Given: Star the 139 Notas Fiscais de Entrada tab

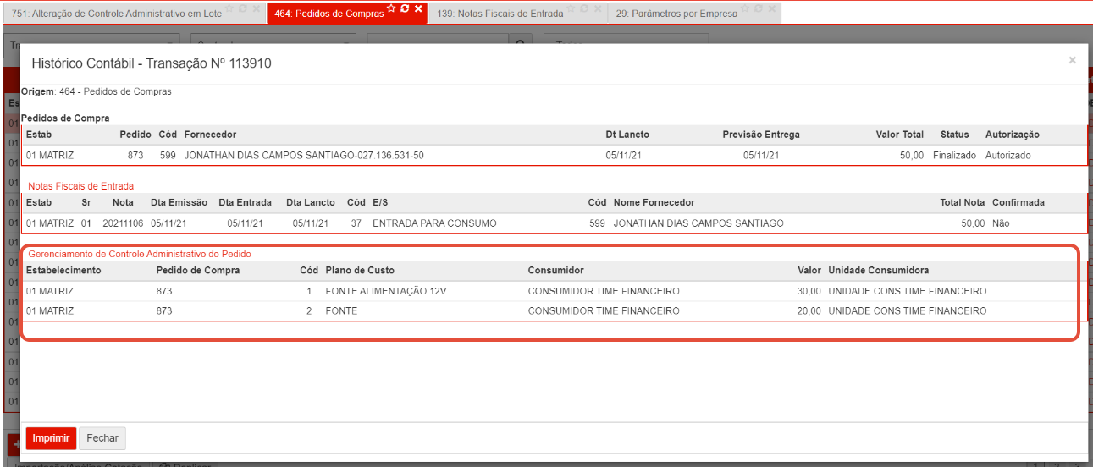Looking at the screenshot, I should 571,8.
